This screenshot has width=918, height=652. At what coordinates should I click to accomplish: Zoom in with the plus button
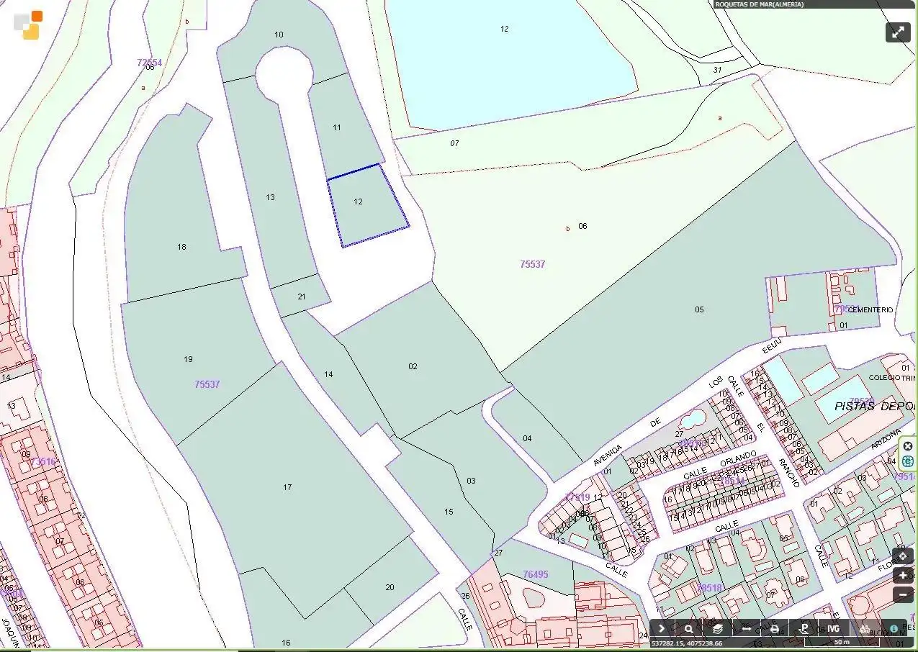[903, 575]
